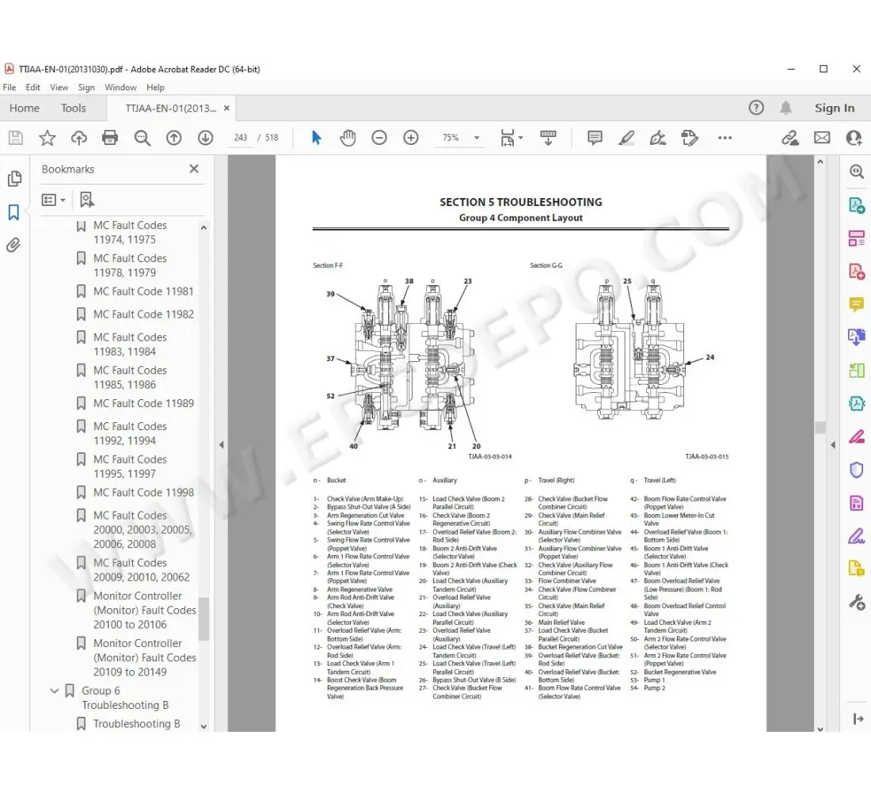Open the View menu
871x792 pixels.
(59, 87)
